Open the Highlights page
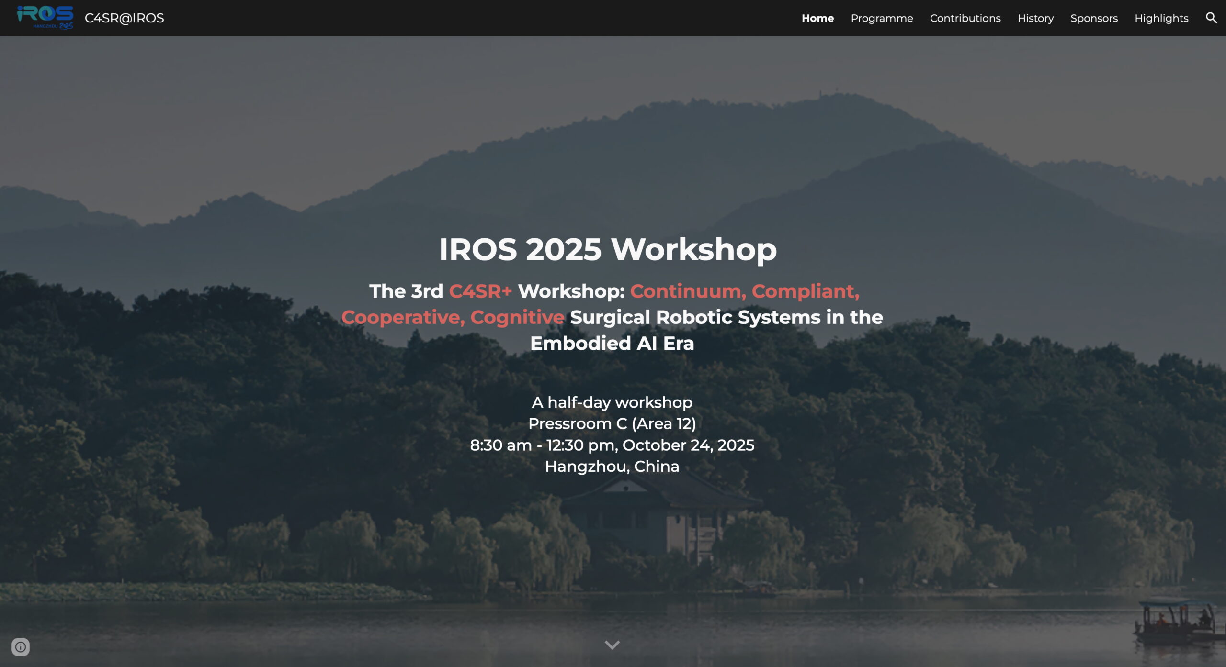Image resolution: width=1226 pixels, height=667 pixels. pyautogui.click(x=1161, y=18)
